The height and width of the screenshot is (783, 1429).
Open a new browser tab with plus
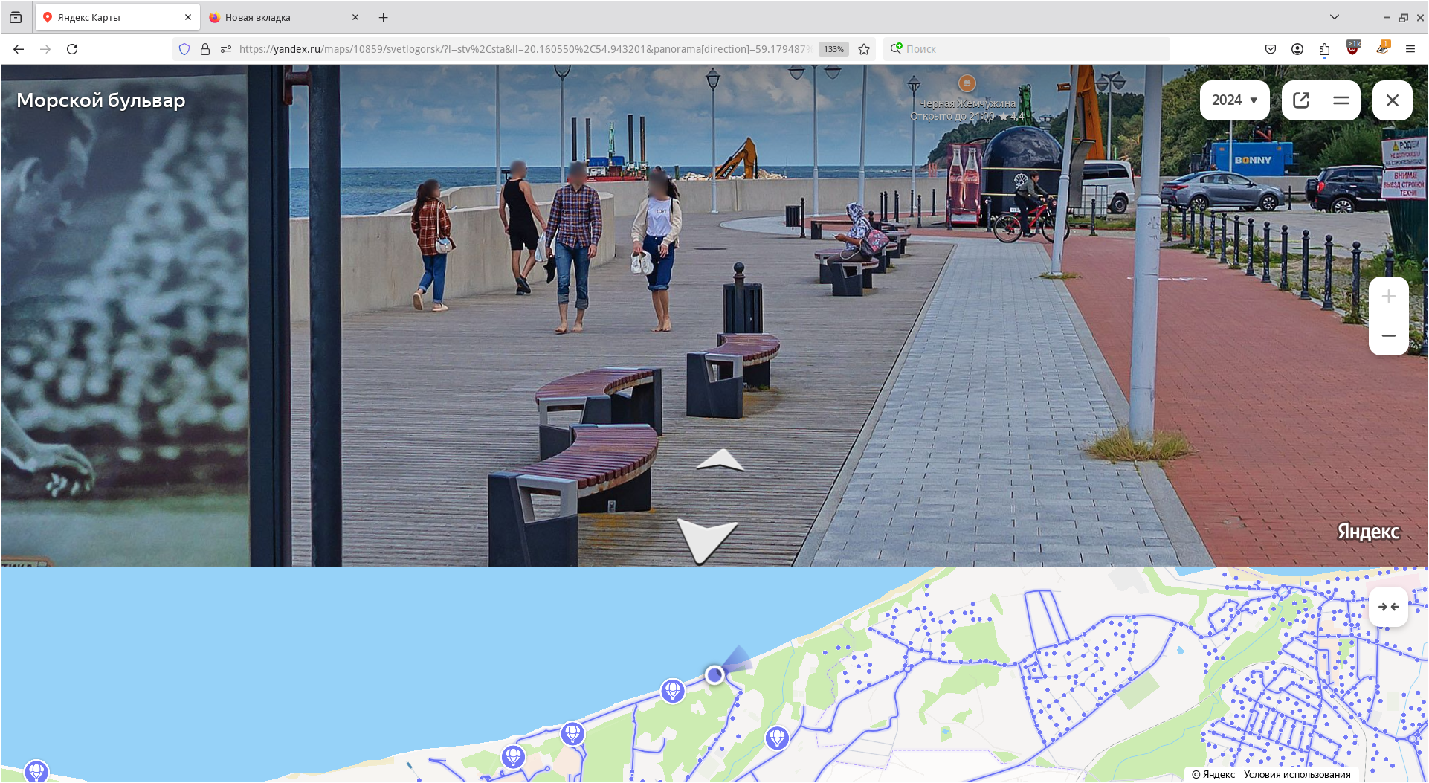(384, 17)
